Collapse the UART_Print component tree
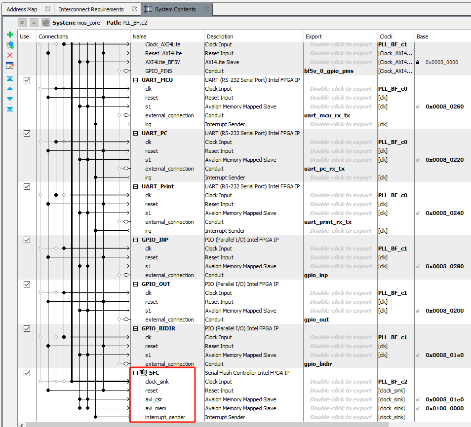 [x=135, y=187]
